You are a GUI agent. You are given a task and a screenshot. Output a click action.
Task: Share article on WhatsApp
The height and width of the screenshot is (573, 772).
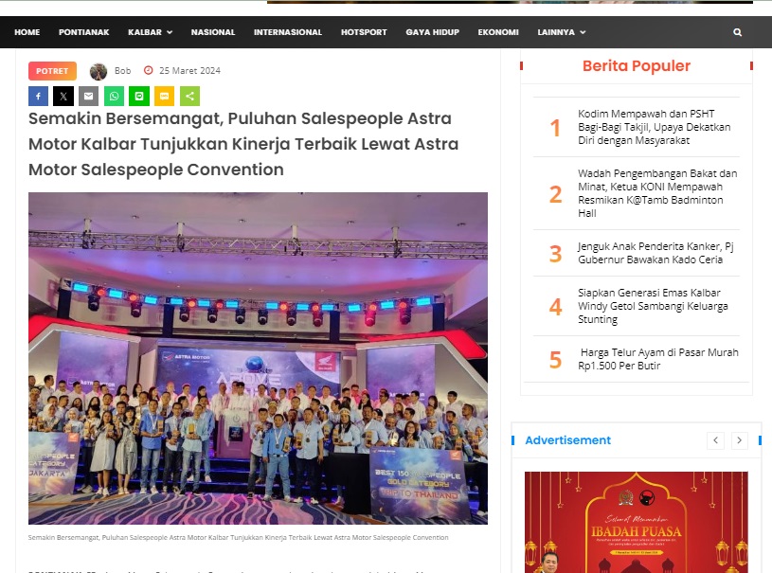coord(114,96)
